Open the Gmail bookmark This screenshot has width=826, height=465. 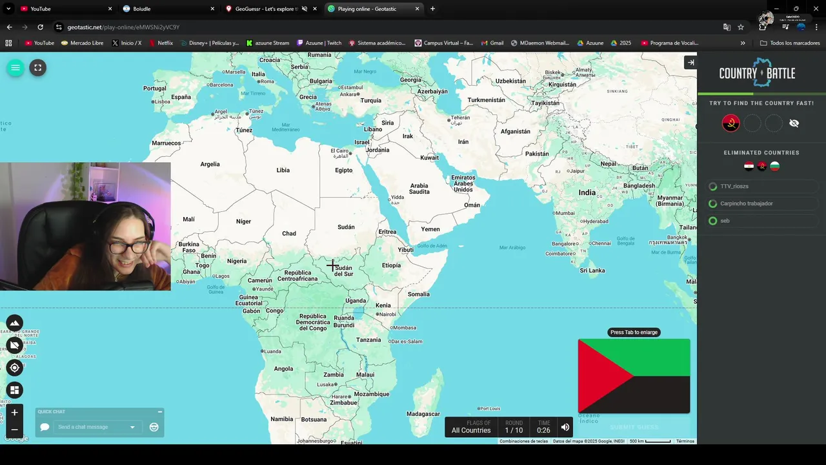point(492,43)
